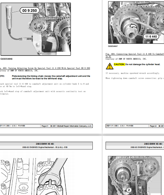Click the yellow CAUTION label
This screenshot has height=195, width=164.
(x=119, y=64)
